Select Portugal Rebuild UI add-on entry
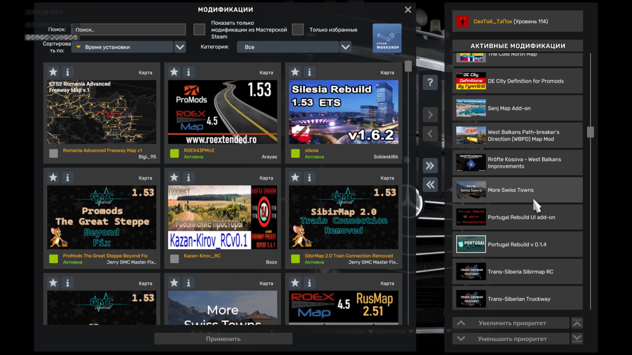Image resolution: width=632 pixels, height=355 pixels. (x=517, y=217)
